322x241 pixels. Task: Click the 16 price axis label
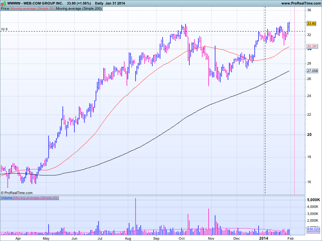[309, 182]
